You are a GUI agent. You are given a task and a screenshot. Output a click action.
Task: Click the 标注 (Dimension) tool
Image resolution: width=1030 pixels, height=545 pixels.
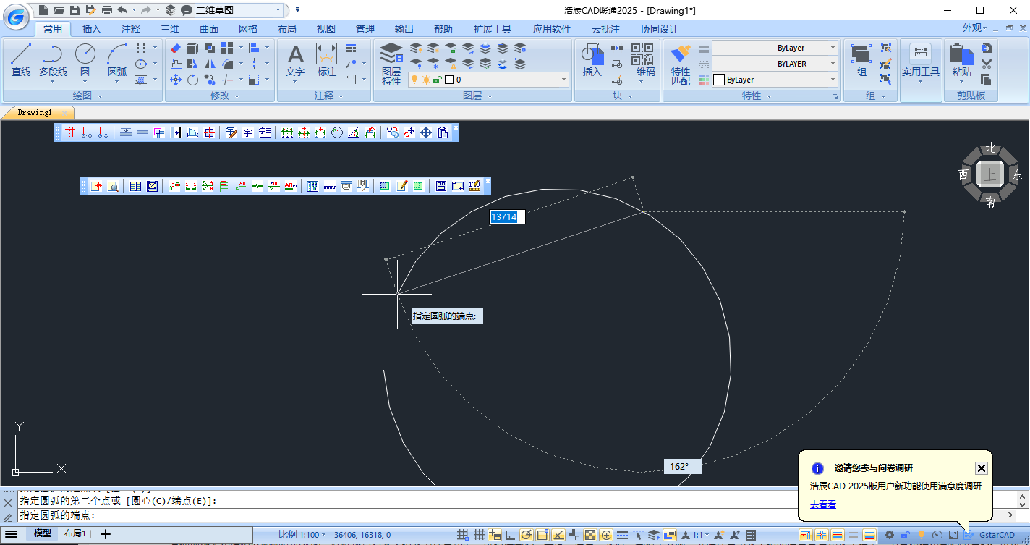coord(327,59)
